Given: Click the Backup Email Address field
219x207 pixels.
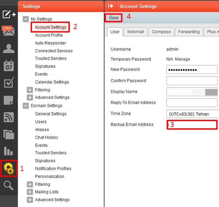Looking at the screenshot, I should coord(192,125).
